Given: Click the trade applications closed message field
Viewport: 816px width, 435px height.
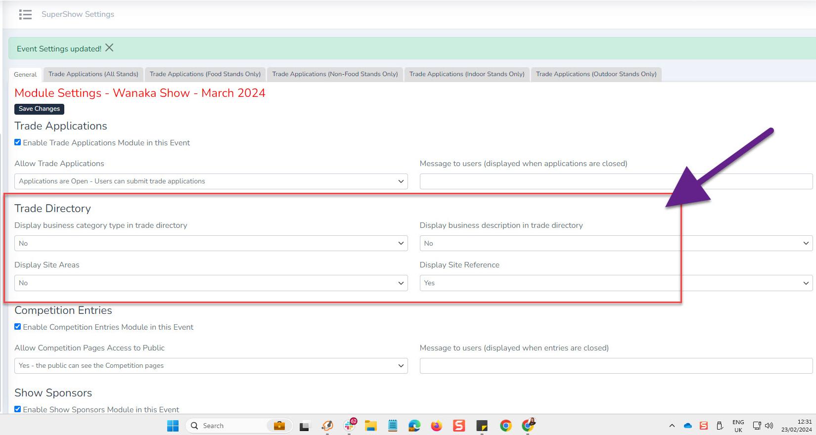Looking at the screenshot, I should tap(616, 181).
